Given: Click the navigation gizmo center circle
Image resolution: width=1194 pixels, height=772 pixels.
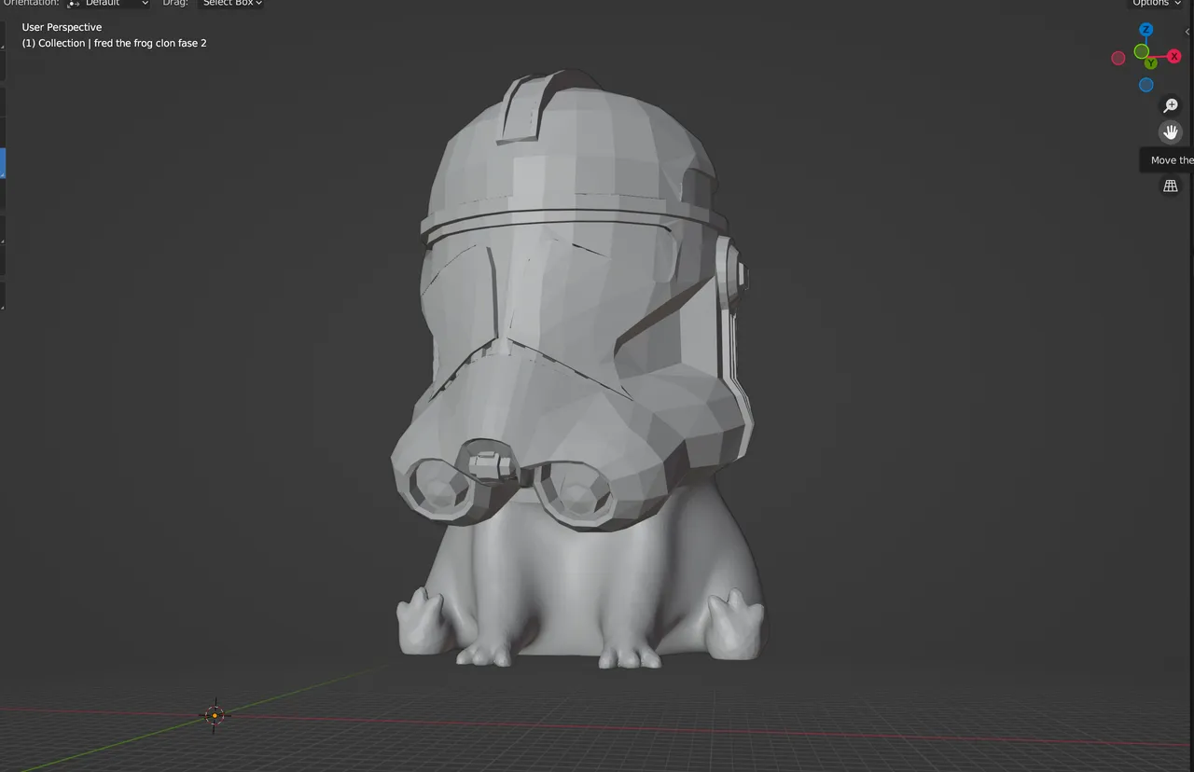Looking at the screenshot, I should (x=1142, y=52).
